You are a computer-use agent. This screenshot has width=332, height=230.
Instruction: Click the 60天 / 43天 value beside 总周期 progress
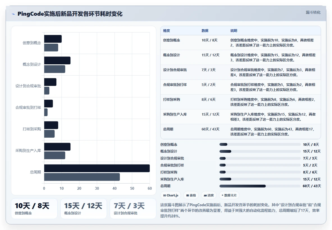click(x=312, y=186)
